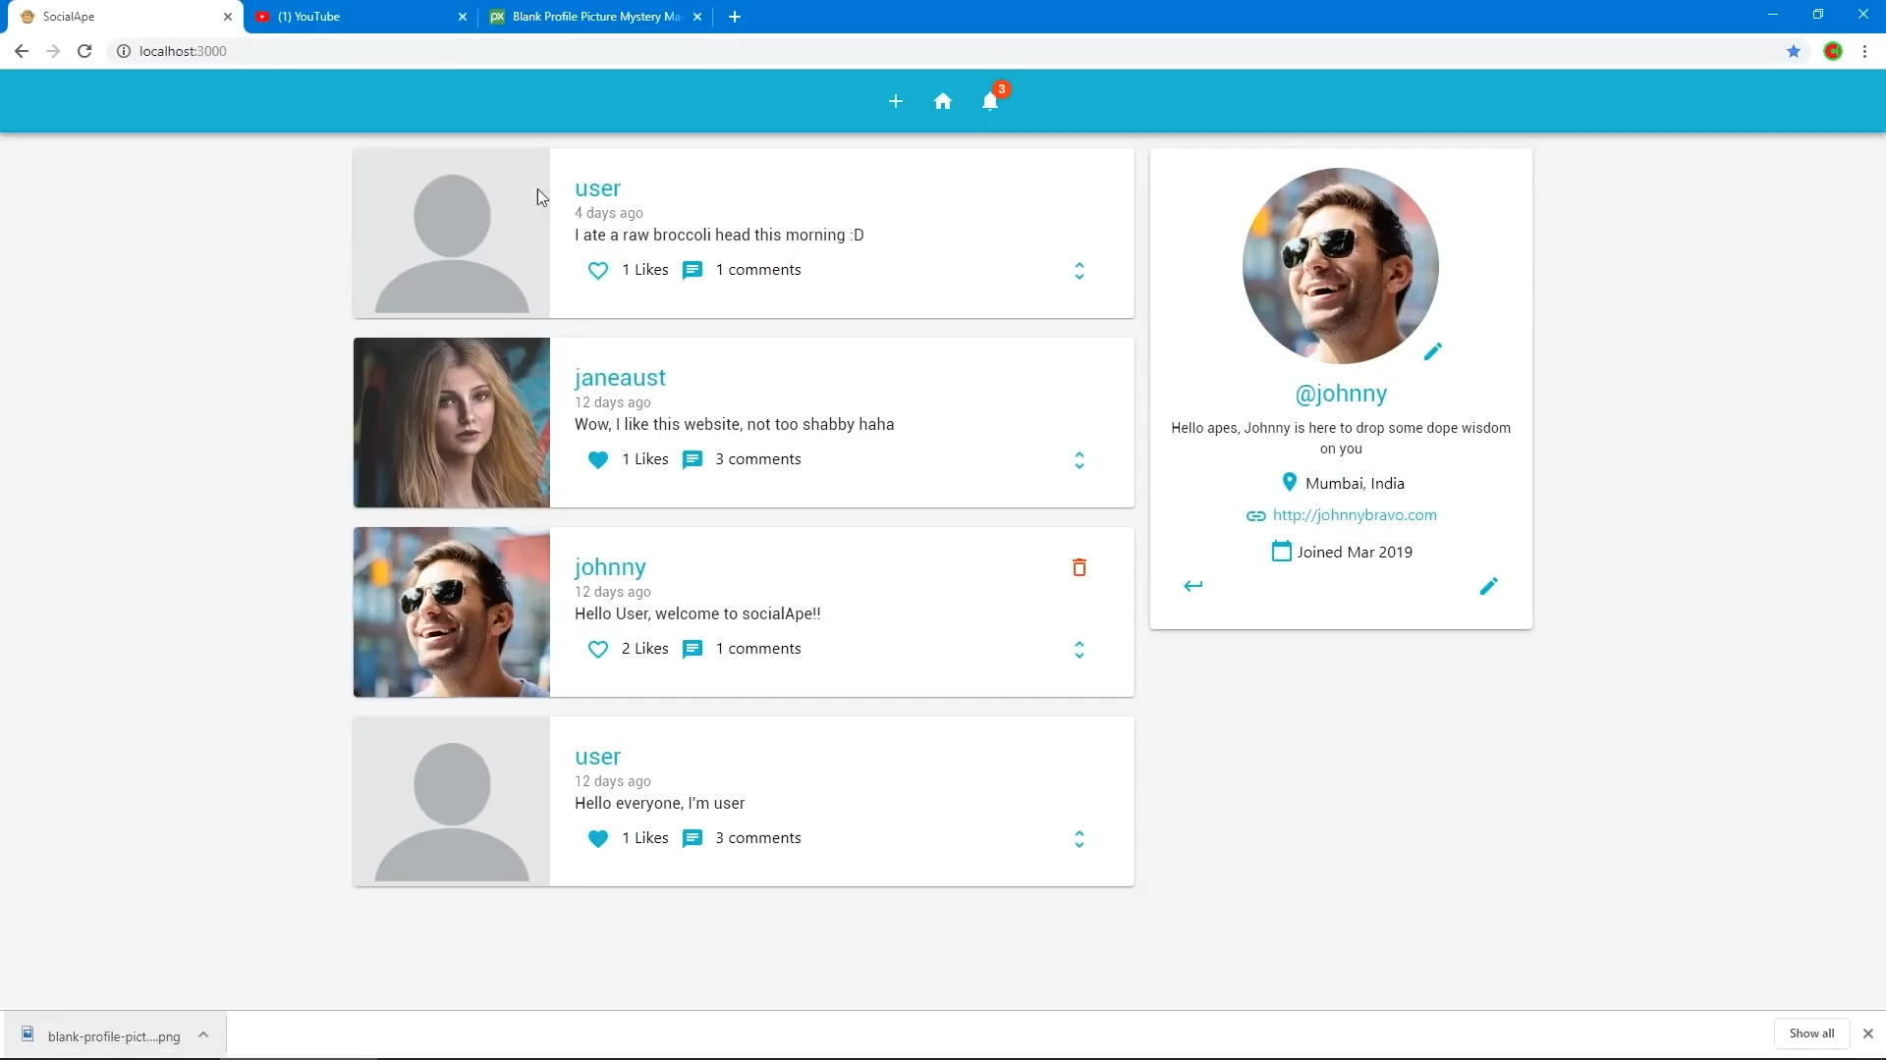
Task: Open comments icon on 'Hello everyone' post
Action: point(693,838)
